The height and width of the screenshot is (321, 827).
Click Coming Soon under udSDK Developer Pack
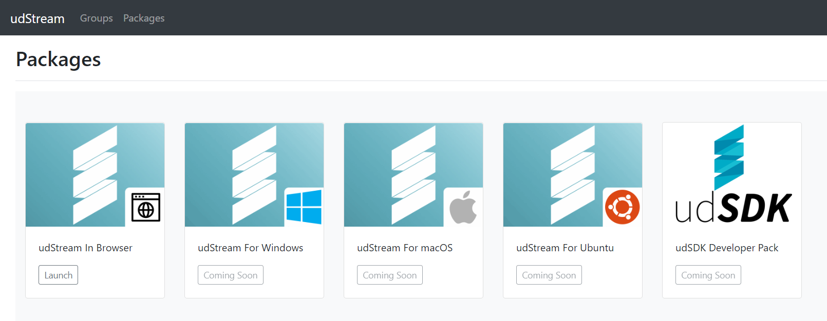[x=708, y=275]
